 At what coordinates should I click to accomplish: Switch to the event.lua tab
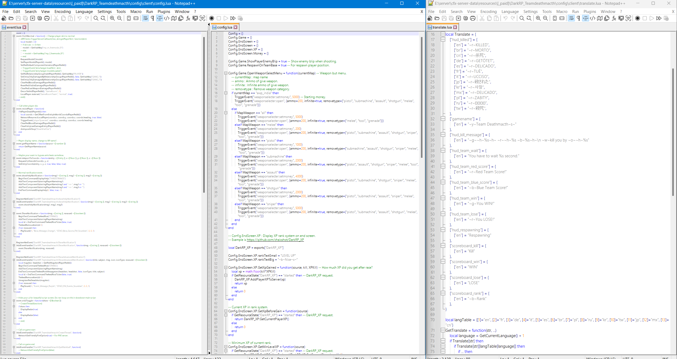click(x=13, y=27)
